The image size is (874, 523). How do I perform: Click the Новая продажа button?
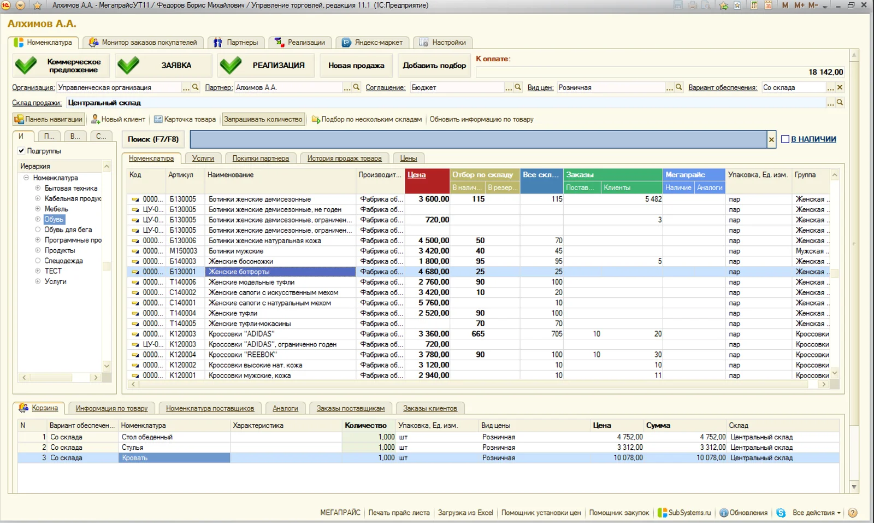(356, 66)
